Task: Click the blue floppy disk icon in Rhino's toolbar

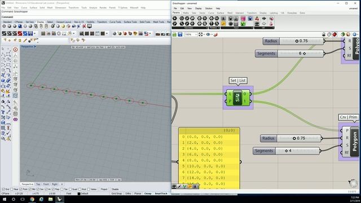Action: point(30,34)
